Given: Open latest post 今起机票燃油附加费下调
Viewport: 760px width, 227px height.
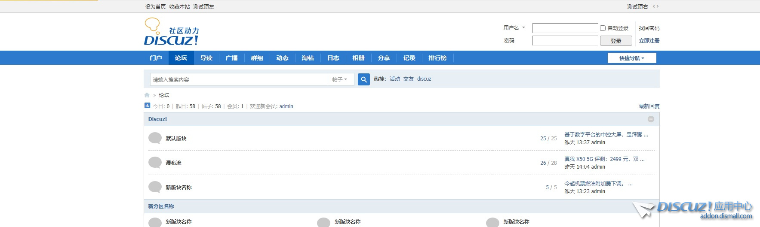Looking at the screenshot, I should click(598, 184).
